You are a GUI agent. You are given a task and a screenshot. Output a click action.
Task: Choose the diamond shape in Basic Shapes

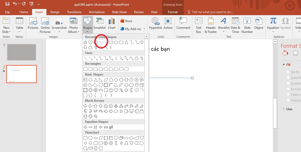pos(116,80)
